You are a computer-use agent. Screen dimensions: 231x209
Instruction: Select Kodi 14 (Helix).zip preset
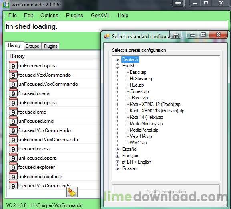pos(146,117)
